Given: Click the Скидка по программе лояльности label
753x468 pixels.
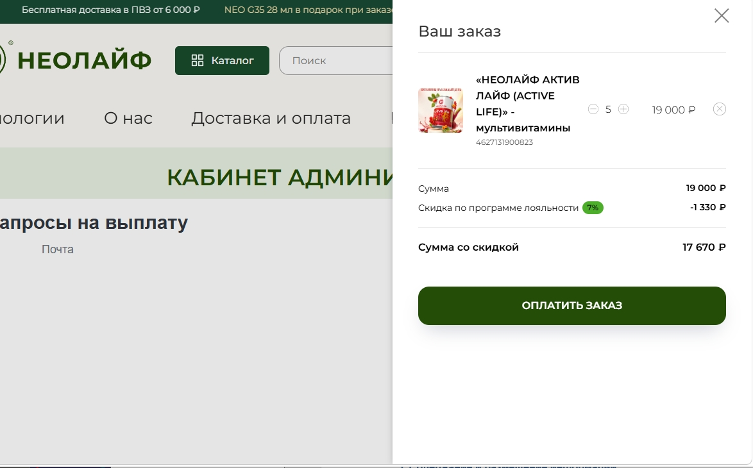Looking at the screenshot, I should tap(498, 208).
